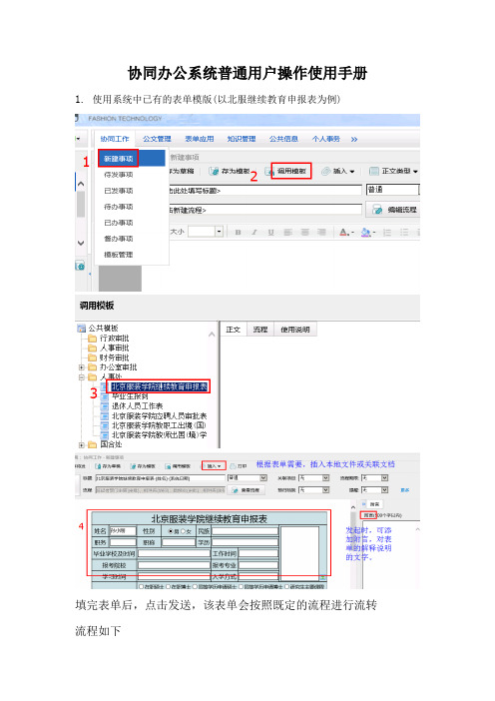
Task: Click the 编辑流程 button
Action: click(392, 210)
